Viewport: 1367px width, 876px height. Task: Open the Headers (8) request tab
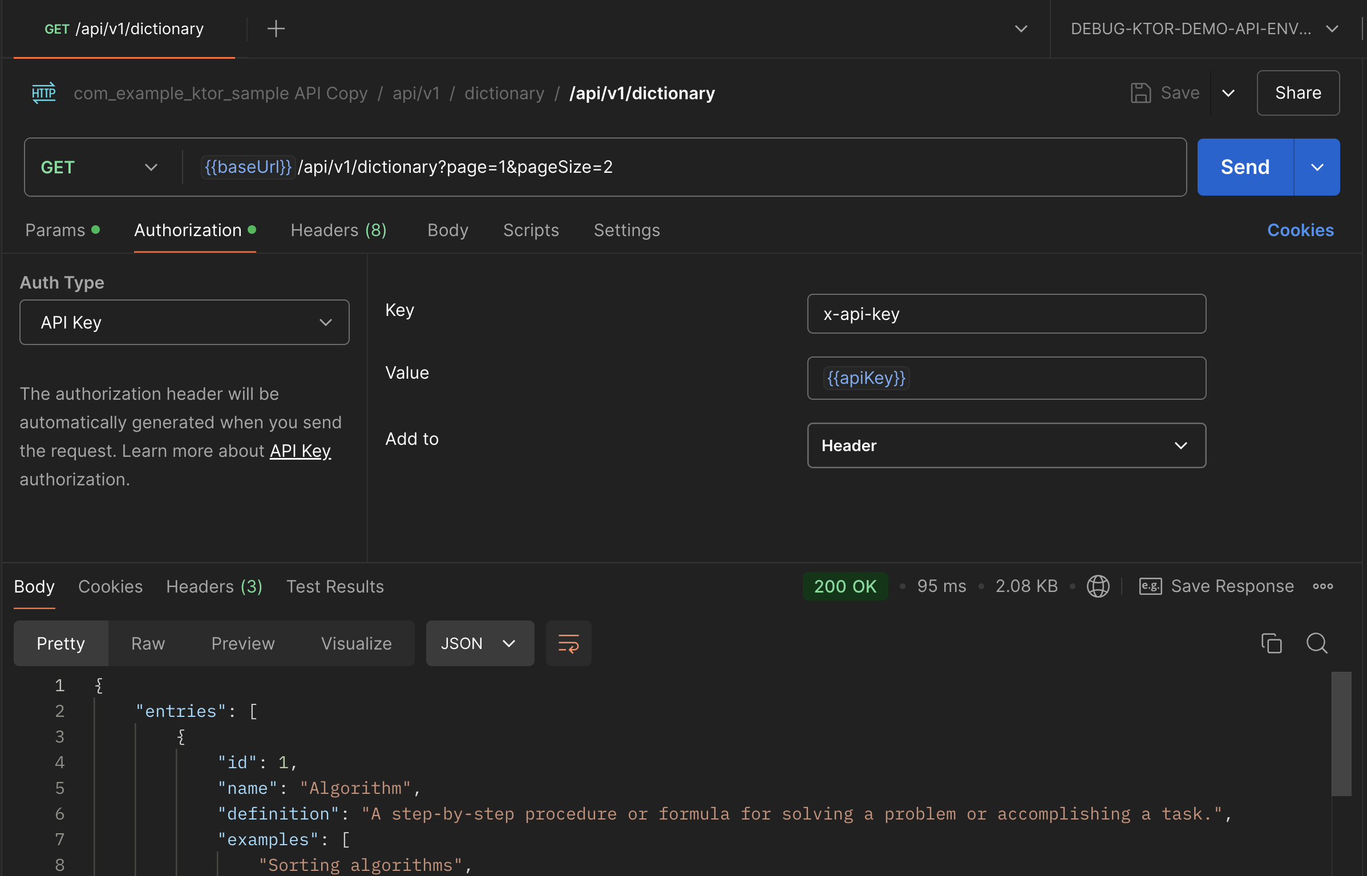tap(338, 230)
